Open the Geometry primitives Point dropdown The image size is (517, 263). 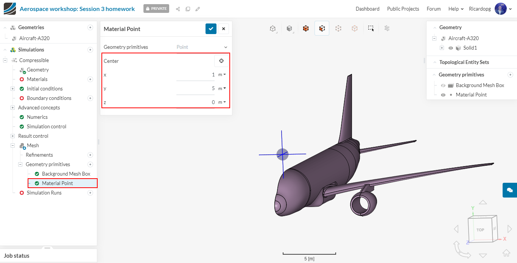202,47
